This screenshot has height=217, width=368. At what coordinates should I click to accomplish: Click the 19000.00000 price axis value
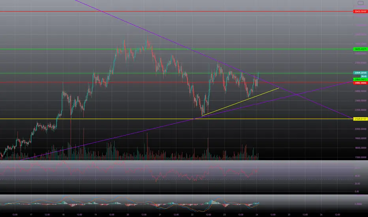pos(360,138)
